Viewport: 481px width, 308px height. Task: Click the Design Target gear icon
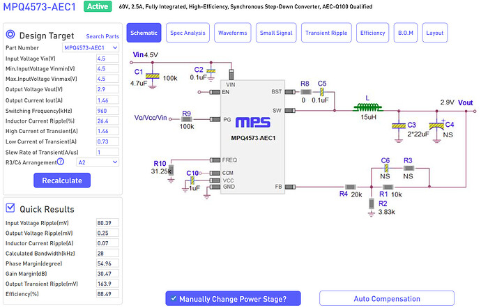pos(10,35)
